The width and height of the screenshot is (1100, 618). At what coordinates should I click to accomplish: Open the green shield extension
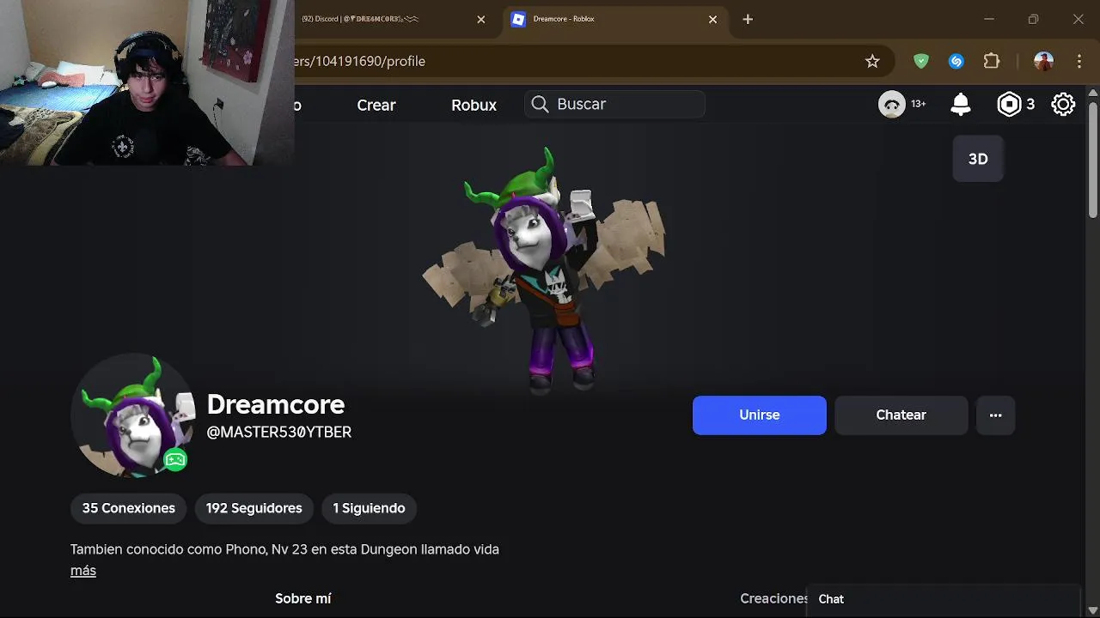[921, 61]
